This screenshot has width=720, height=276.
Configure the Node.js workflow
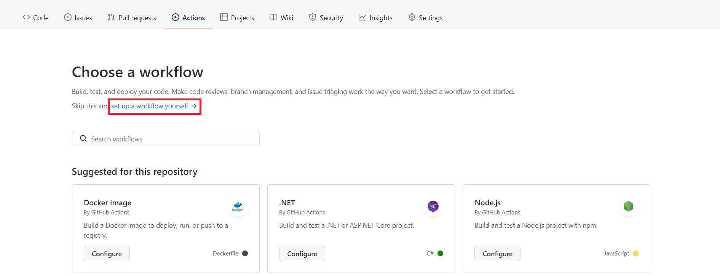[497, 254]
